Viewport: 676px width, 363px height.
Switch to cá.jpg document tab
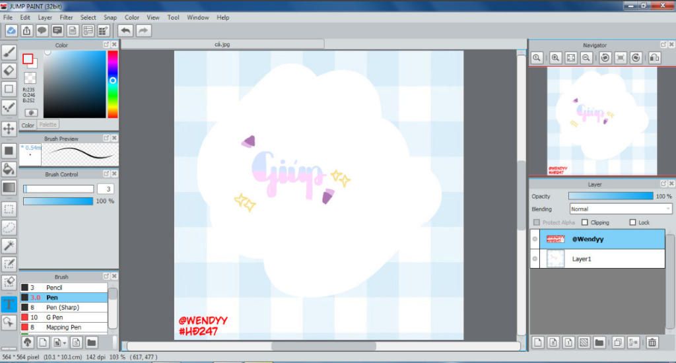(x=222, y=44)
